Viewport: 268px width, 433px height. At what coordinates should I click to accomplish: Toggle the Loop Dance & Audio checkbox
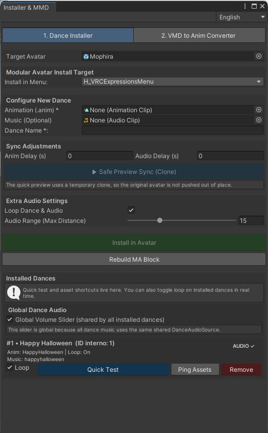click(x=131, y=210)
